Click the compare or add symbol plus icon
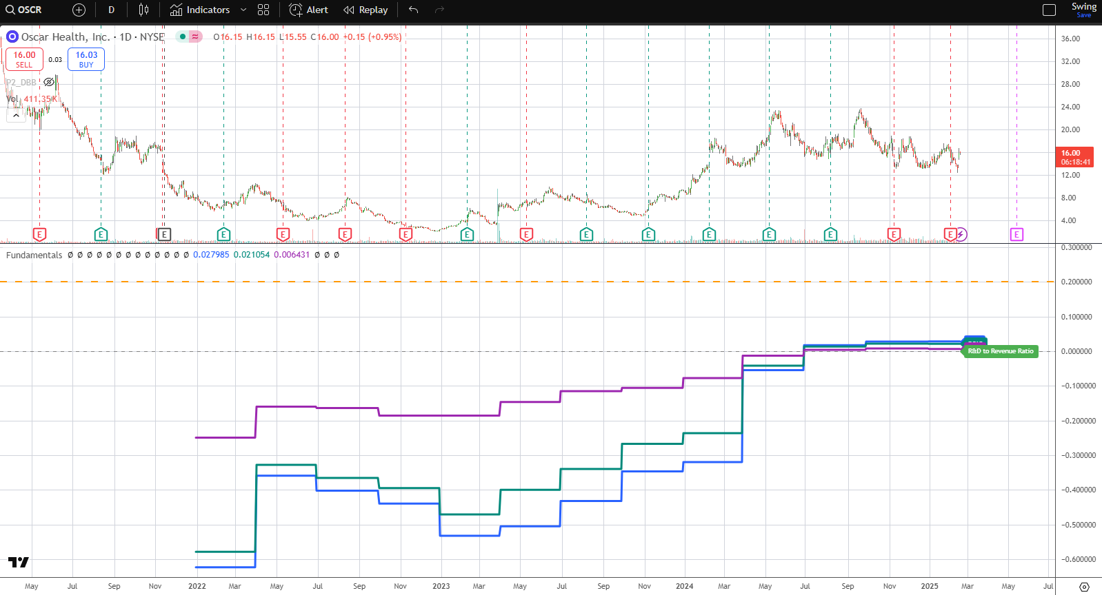 [x=79, y=10]
